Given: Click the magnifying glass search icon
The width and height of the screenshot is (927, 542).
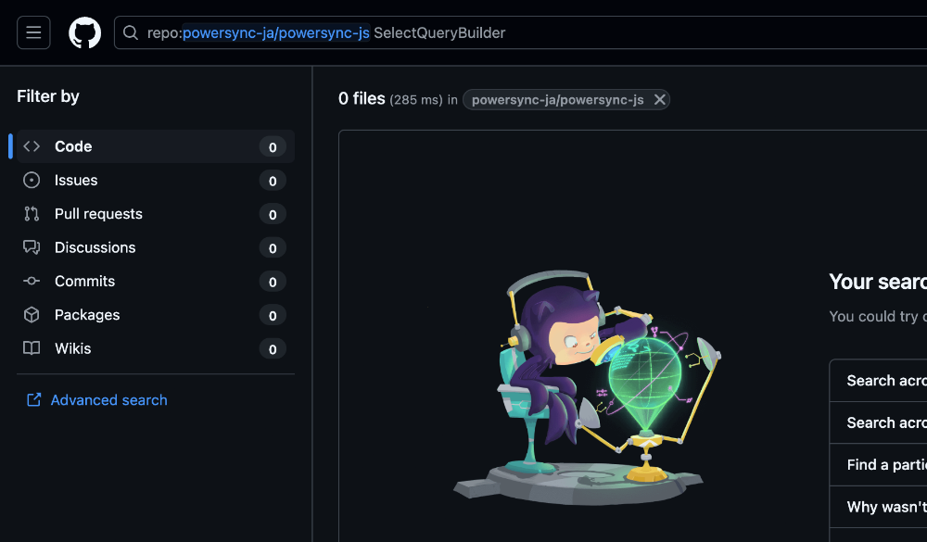Looking at the screenshot, I should coord(131,33).
